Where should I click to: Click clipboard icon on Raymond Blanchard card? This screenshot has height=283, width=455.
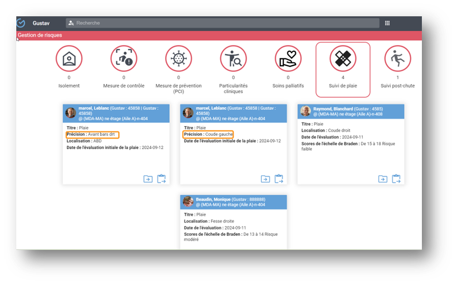click(x=396, y=179)
